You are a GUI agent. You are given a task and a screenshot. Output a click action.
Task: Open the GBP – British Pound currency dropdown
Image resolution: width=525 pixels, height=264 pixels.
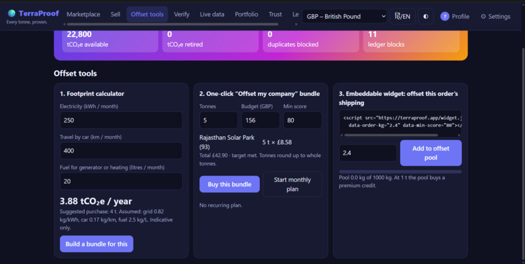pos(345,16)
